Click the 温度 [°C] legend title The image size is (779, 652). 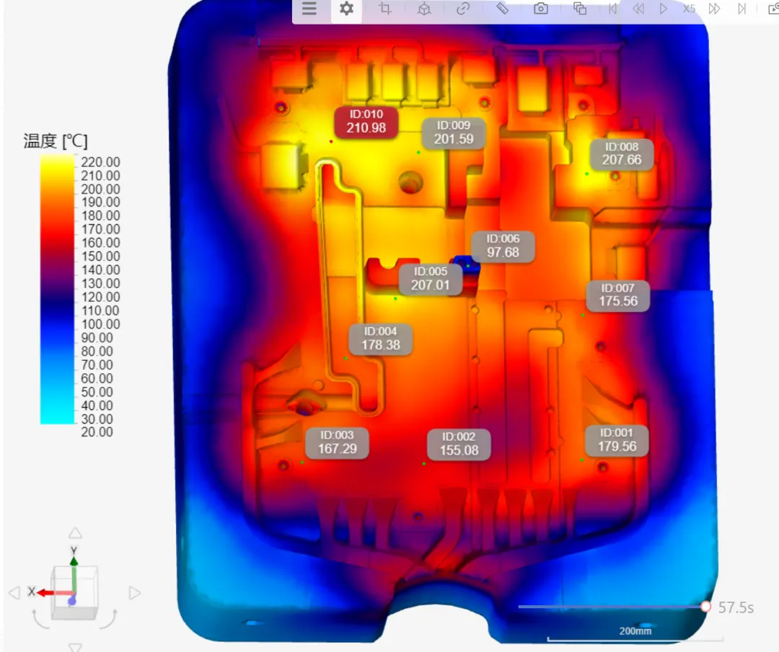click(x=55, y=141)
